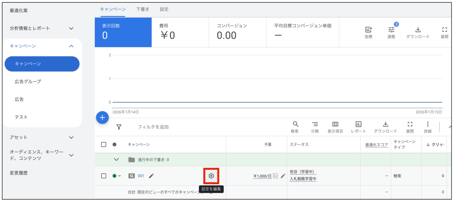Viewport: 454px width, 202px height.
Task: Select 広告グループ in the sidebar
Action: [x=28, y=82]
